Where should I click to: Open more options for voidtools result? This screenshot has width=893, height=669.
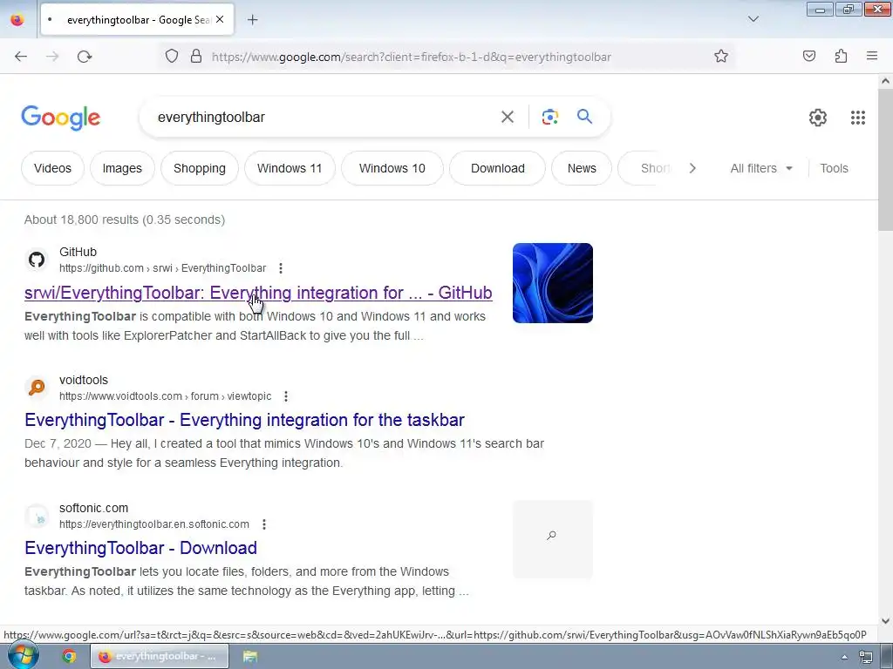[x=286, y=396]
